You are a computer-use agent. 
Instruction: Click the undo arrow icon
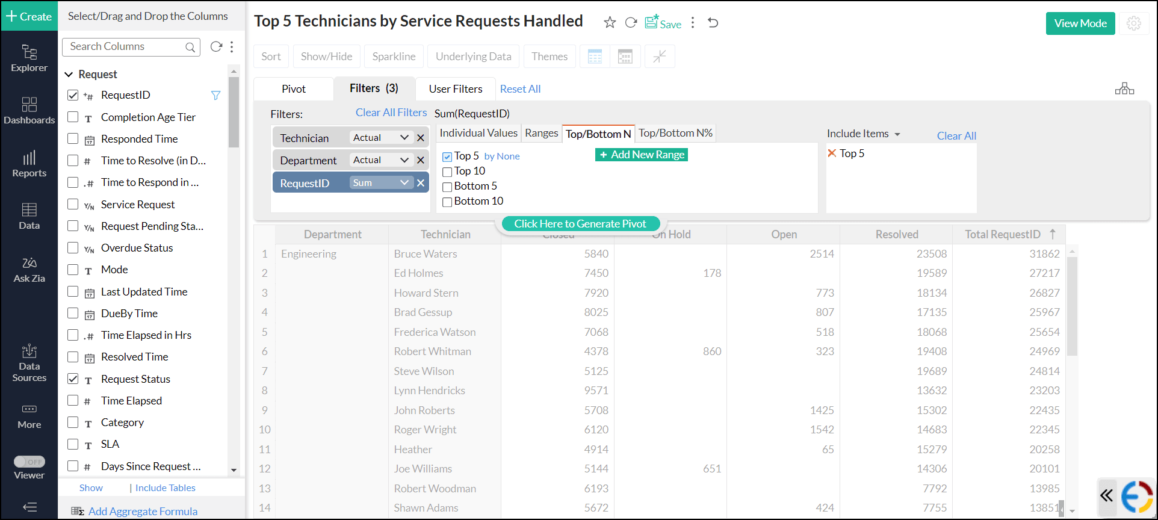pyautogui.click(x=713, y=23)
